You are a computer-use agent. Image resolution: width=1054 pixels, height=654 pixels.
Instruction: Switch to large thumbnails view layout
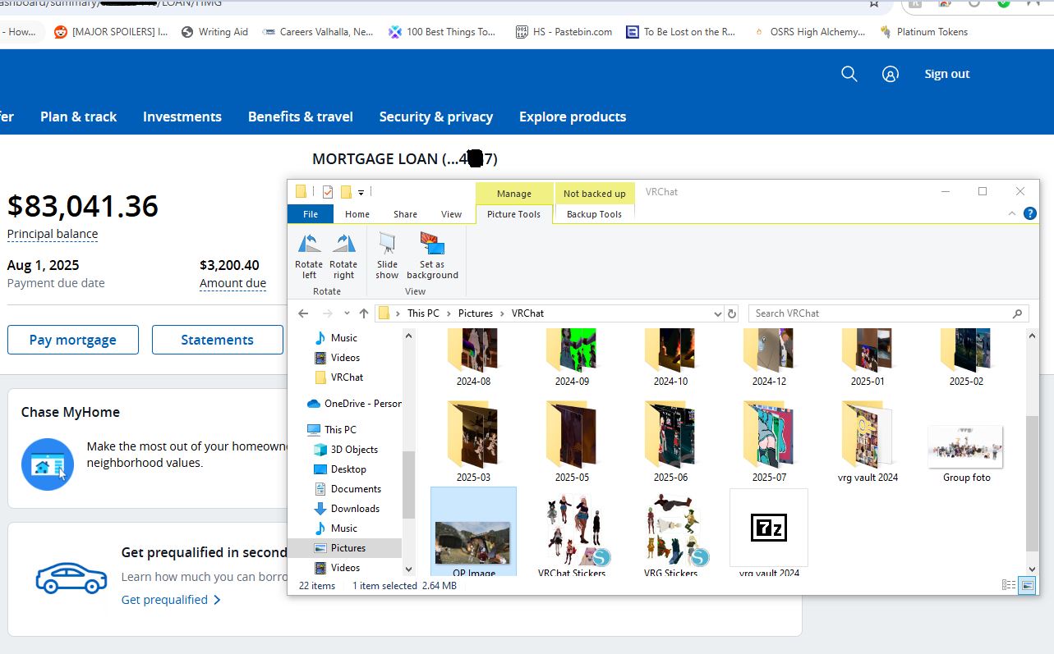coord(1026,585)
